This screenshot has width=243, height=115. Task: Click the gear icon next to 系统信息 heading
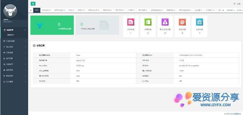(x=34, y=46)
